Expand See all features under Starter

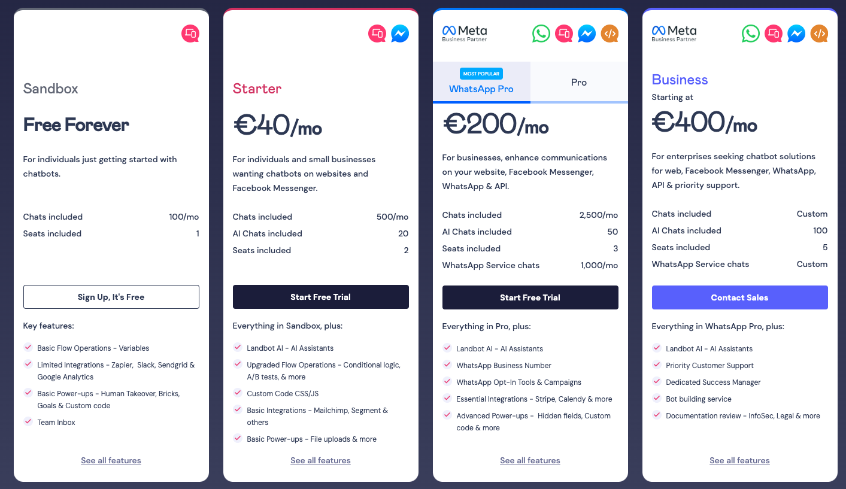(320, 460)
